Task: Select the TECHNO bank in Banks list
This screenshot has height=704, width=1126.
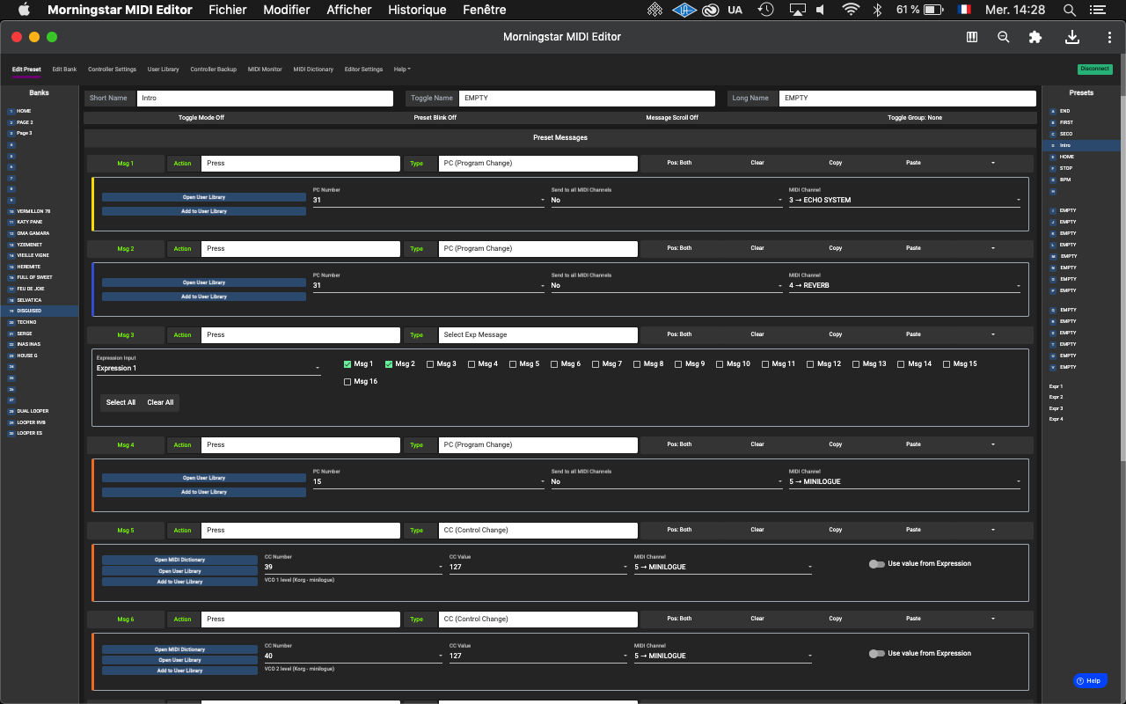Action: pos(26,322)
